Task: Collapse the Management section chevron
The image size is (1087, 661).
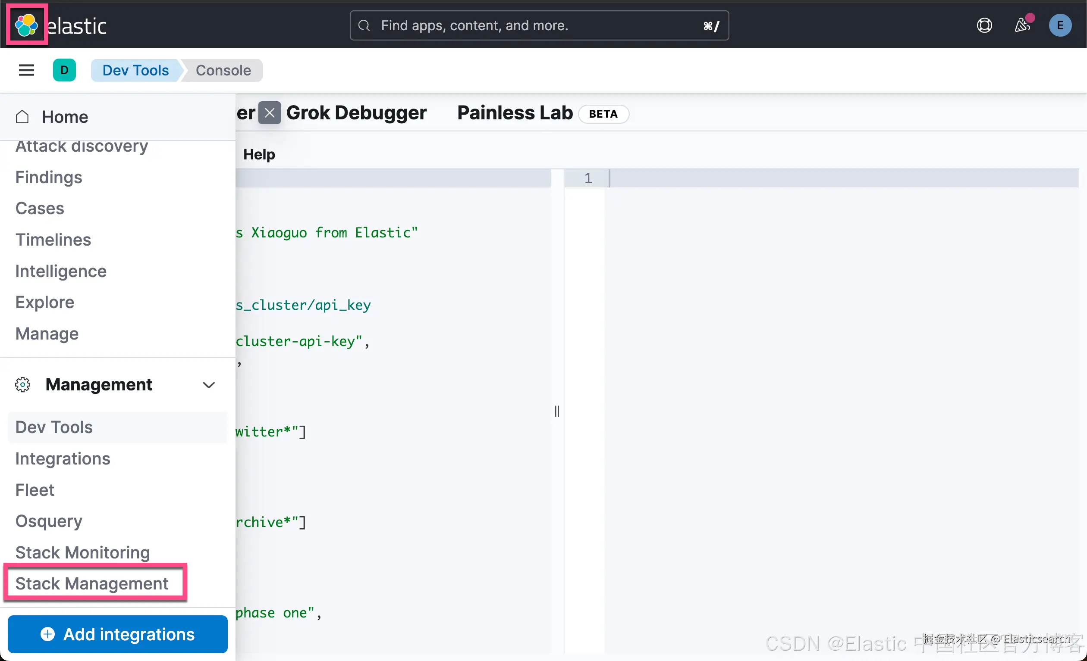Action: [209, 385]
